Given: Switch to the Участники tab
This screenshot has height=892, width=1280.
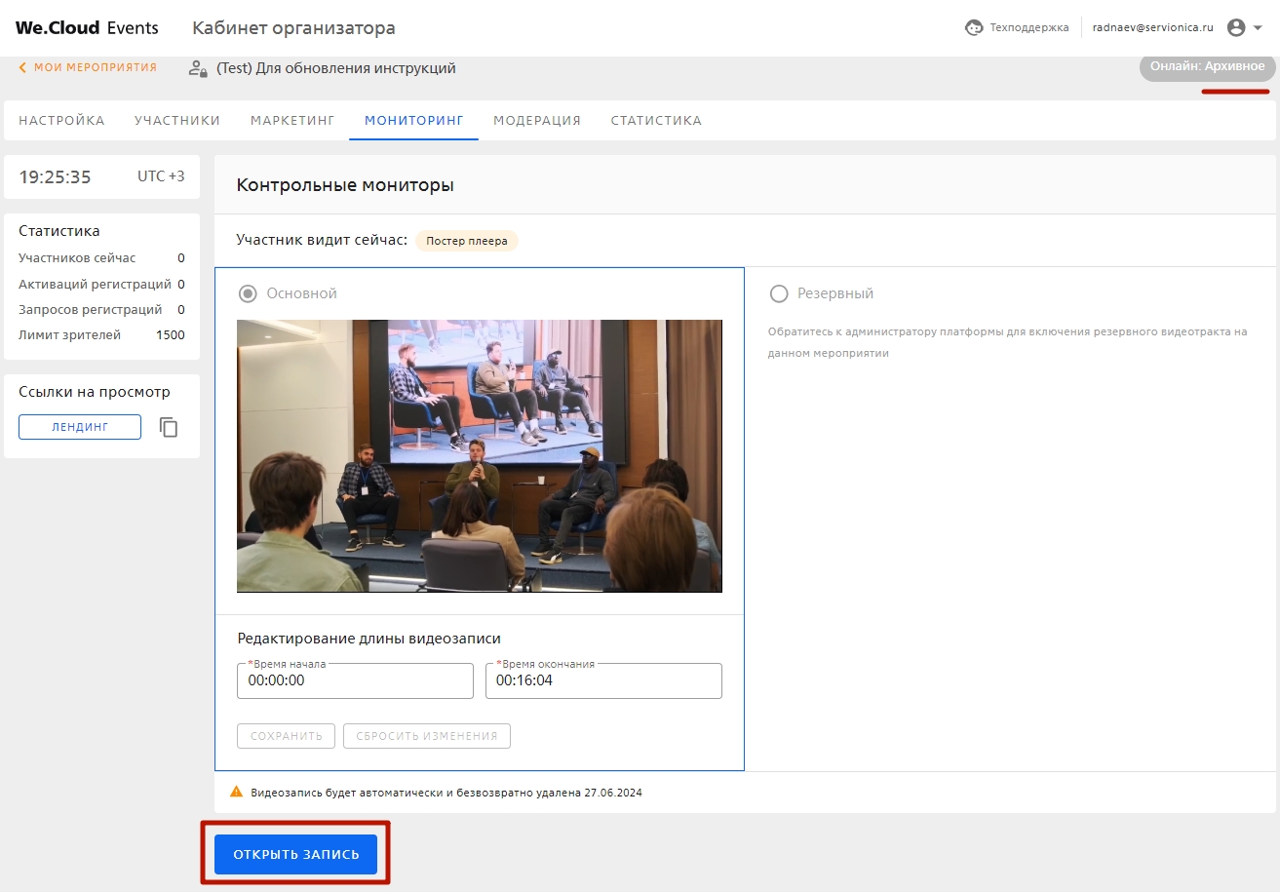Looking at the screenshot, I should coord(177,121).
